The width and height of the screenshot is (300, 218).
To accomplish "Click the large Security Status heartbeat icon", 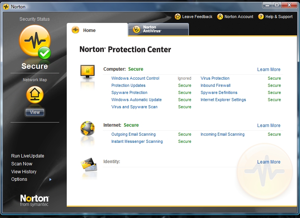I will point(35,41).
